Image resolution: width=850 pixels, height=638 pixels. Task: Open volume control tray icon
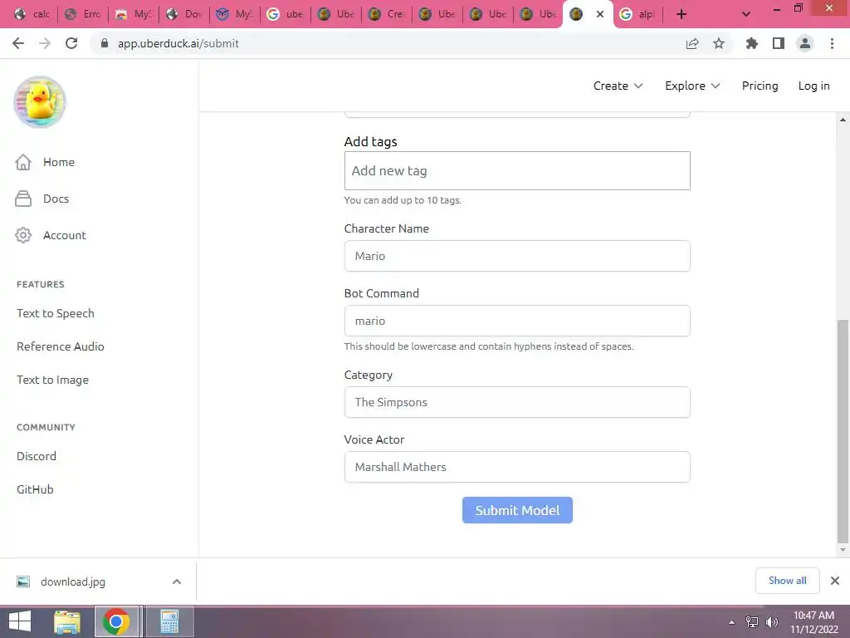click(x=772, y=622)
